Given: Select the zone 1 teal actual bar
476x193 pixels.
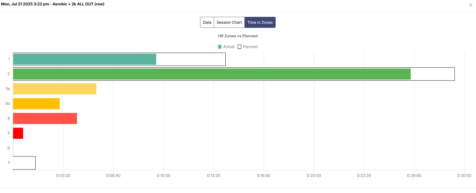Looking at the screenshot, I should [x=85, y=59].
